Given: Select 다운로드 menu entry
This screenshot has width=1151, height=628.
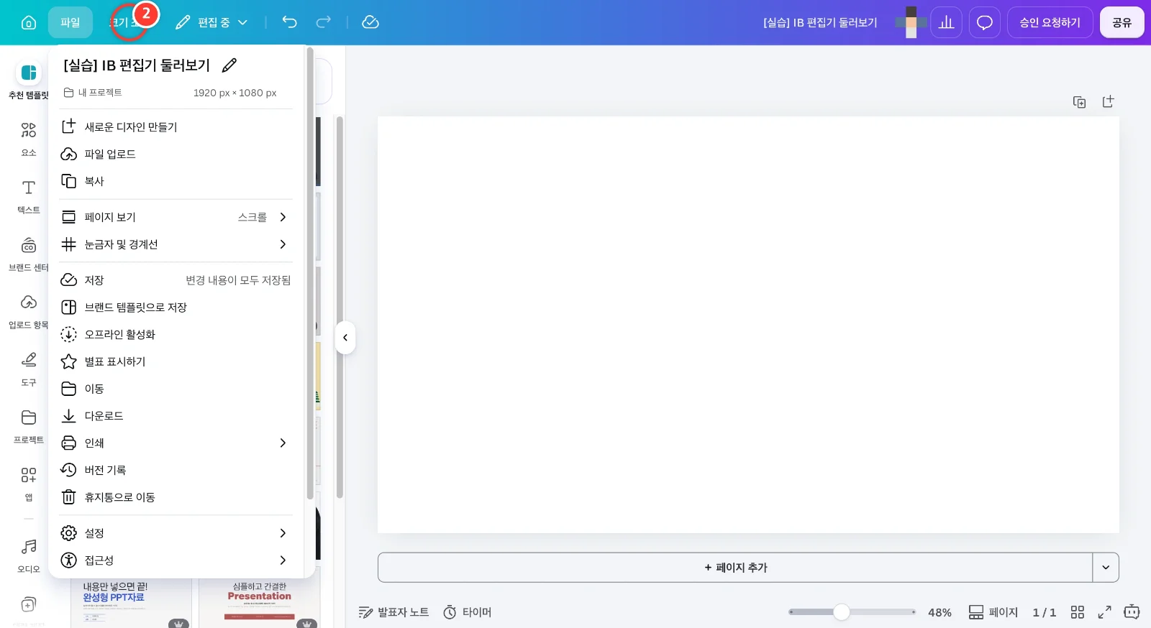Looking at the screenshot, I should coord(176,416).
